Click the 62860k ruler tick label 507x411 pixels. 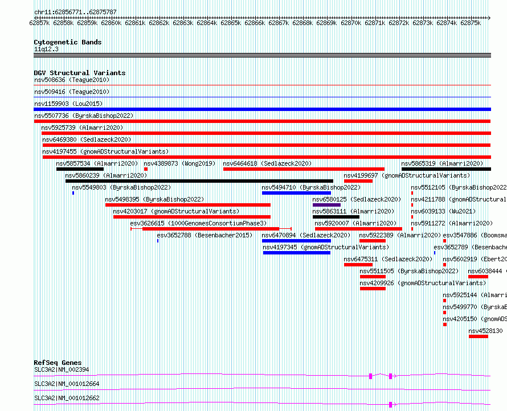click(x=111, y=23)
